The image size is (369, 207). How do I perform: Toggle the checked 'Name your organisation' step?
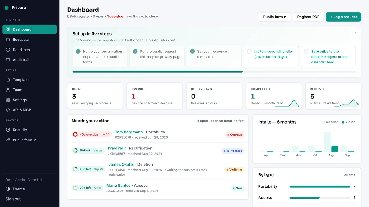tap(78, 52)
